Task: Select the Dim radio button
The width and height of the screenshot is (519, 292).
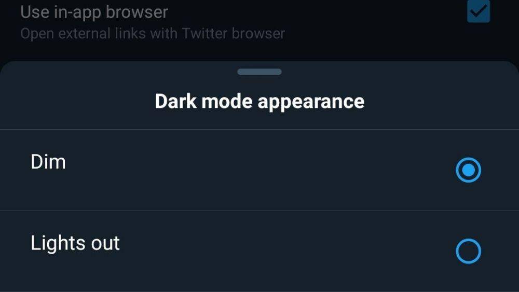Action: (x=468, y=170)
